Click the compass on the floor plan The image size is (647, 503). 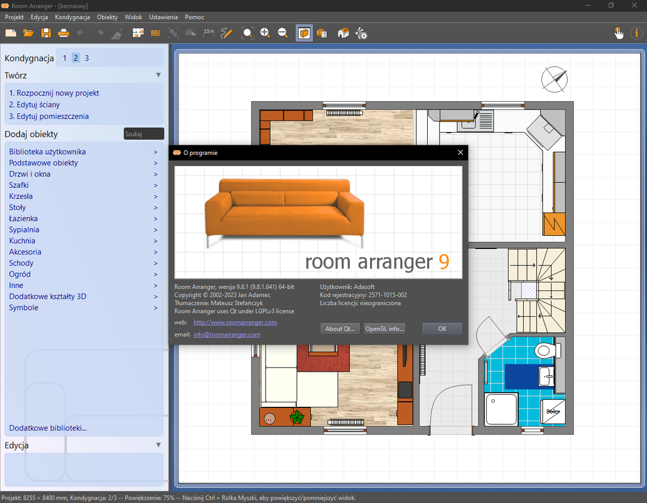click(x=554, y=79)
